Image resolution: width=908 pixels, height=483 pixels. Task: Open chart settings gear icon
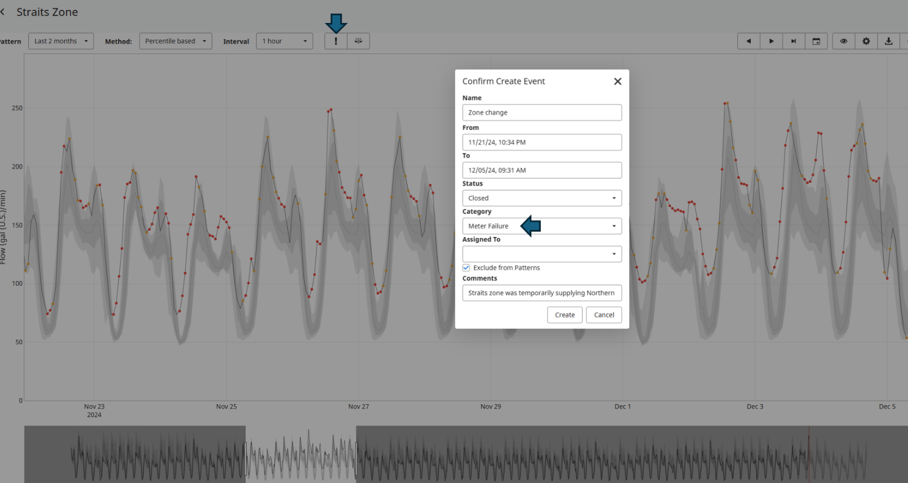click(866, 41)
